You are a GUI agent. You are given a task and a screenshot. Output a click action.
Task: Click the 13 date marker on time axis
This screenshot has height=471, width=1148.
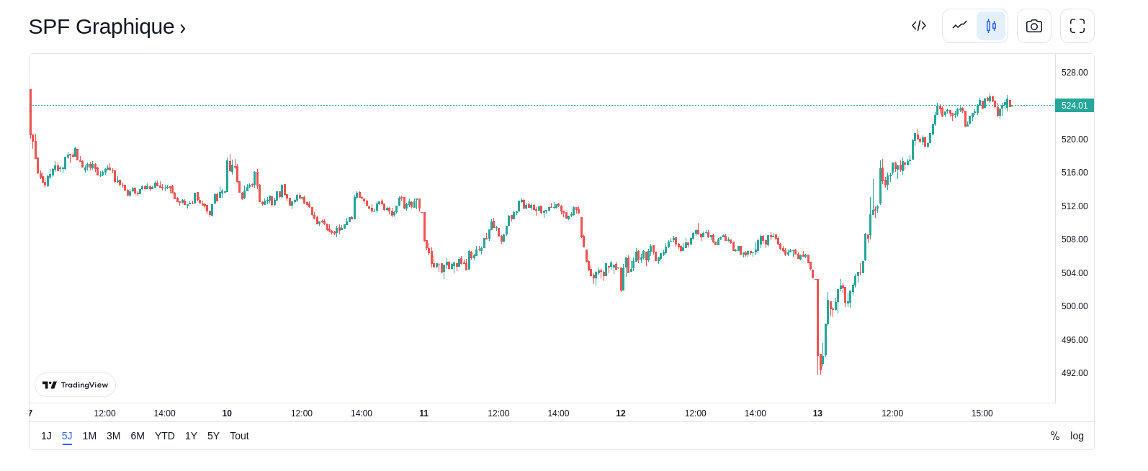click(x=817, y=413)
